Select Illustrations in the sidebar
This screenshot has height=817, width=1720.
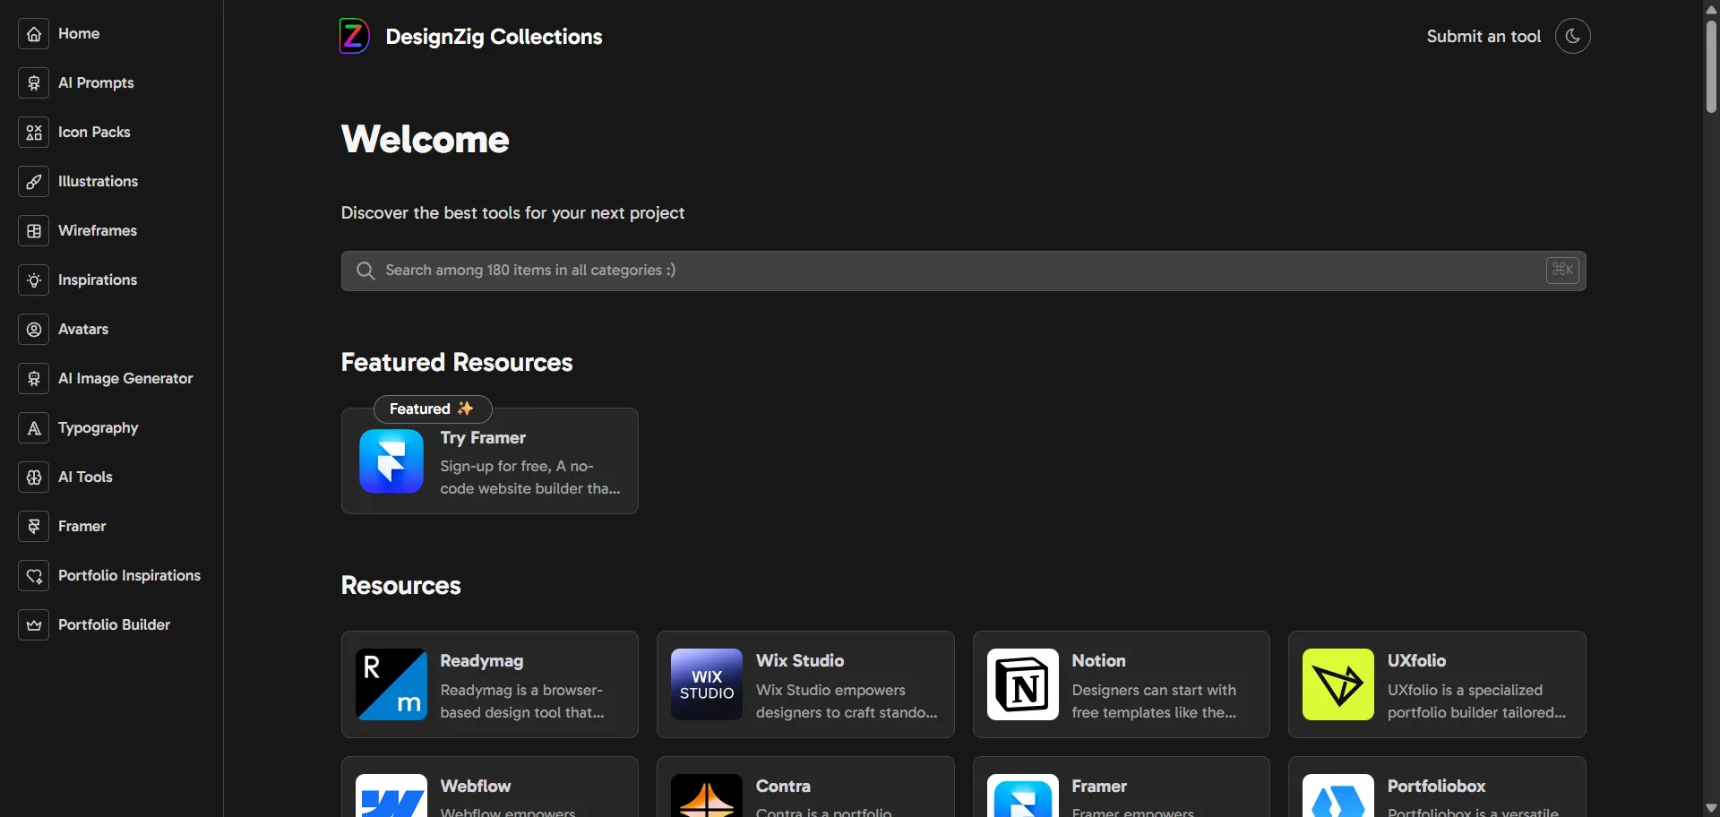[x=98, y=182]
